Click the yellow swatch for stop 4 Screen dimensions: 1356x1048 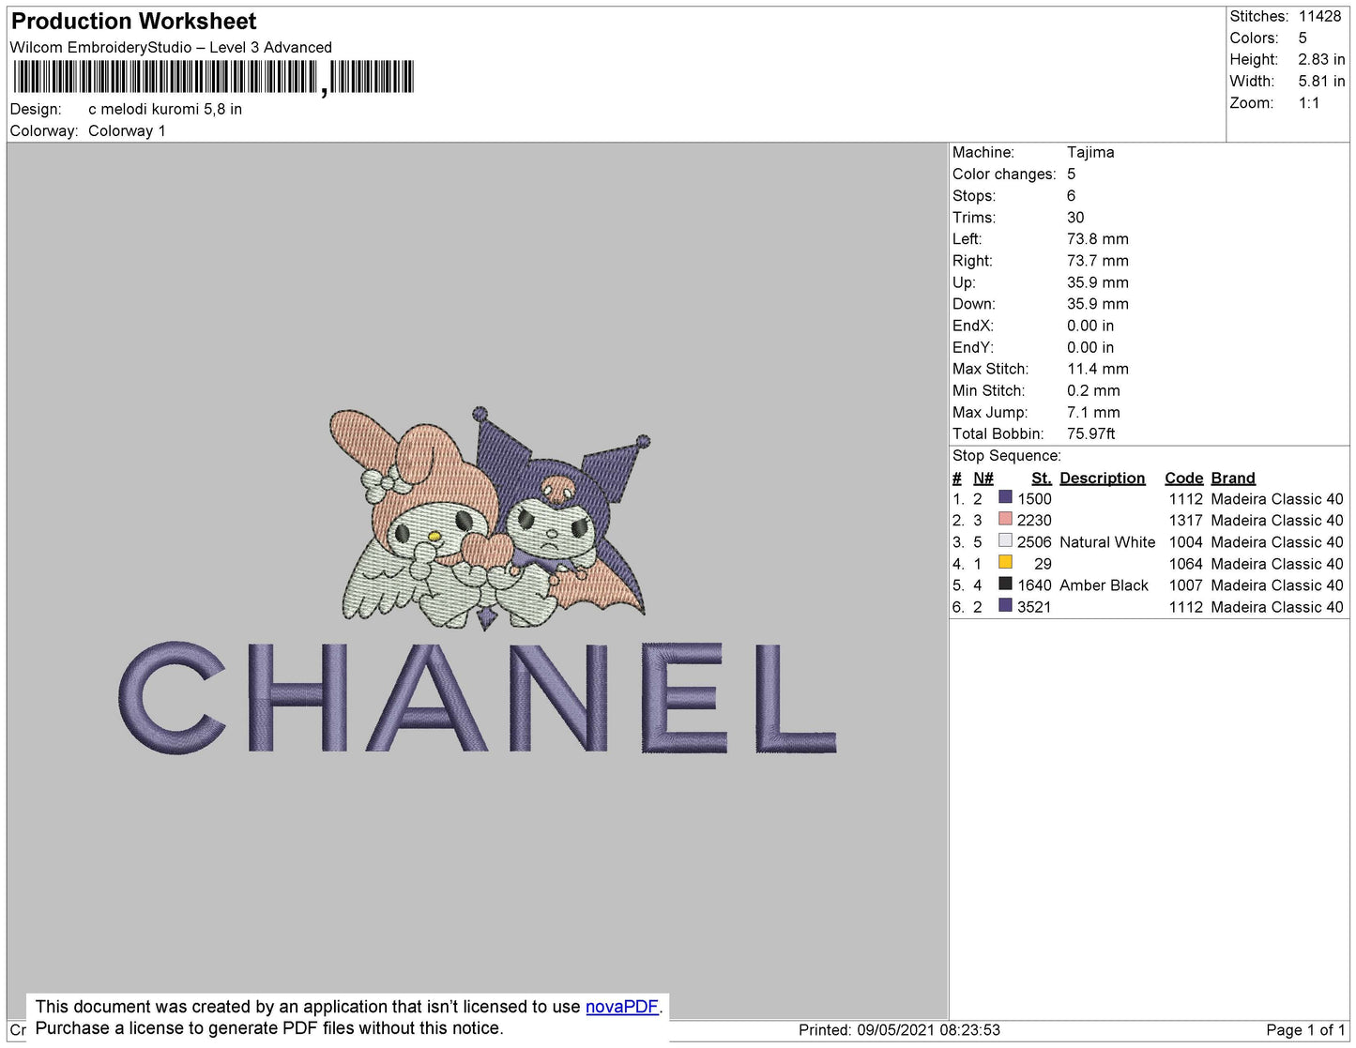tap(1005, 562)
